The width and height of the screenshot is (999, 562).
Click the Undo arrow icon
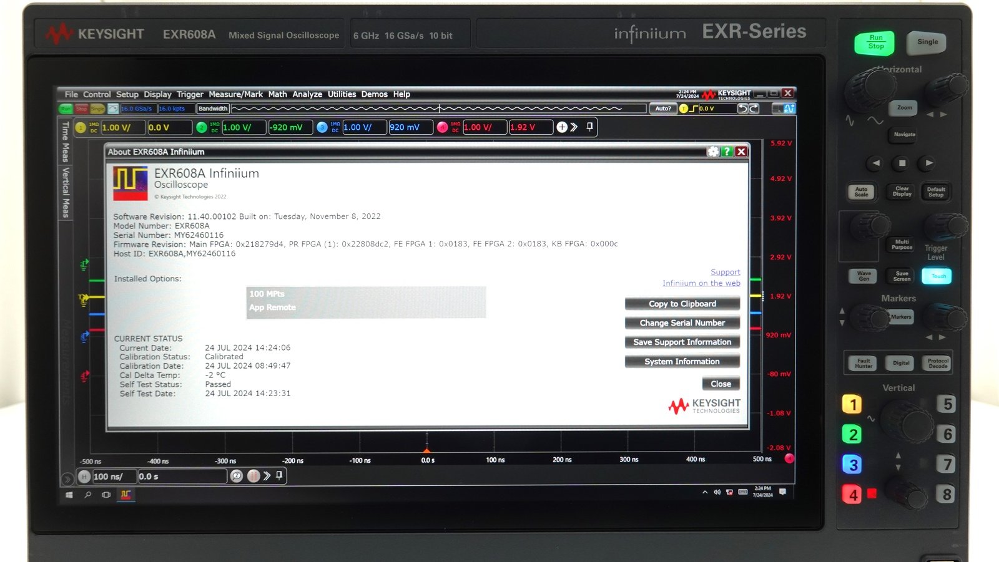[x=742, y=109]
